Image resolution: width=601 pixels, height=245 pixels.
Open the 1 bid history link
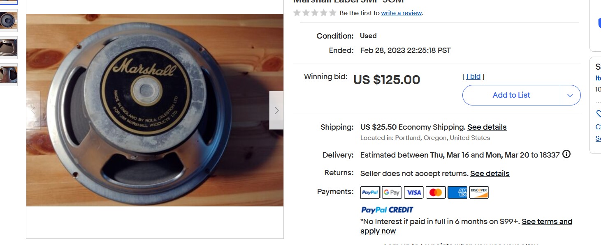tap(473, 76)
